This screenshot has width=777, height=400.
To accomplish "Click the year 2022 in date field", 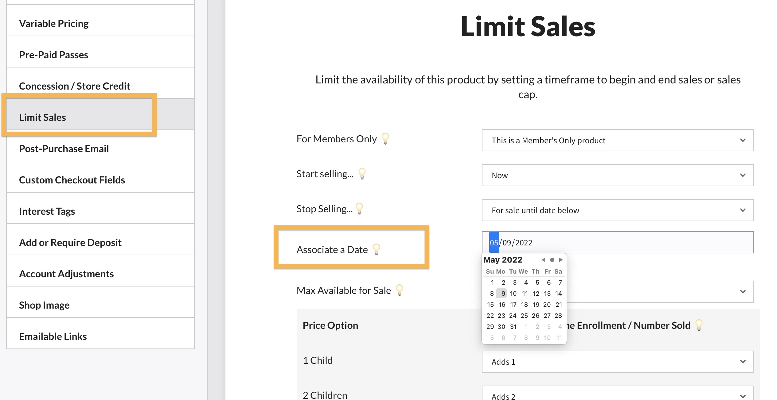I will point(524,243).
